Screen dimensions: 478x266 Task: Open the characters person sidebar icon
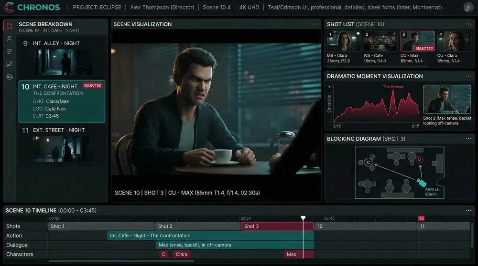point(10,38)
